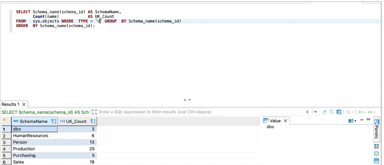Click the play arrow to apply filter
384x165 pixels.
coord(308,112)
